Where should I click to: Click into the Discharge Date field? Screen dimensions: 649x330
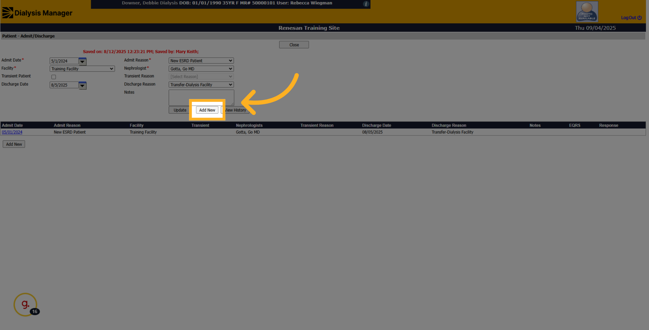pos(64,85)
